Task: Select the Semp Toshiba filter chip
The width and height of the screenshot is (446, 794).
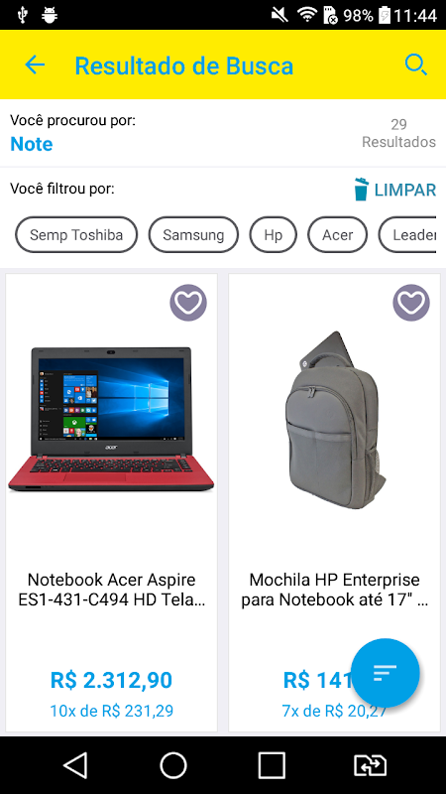Action: click(76, 234)
